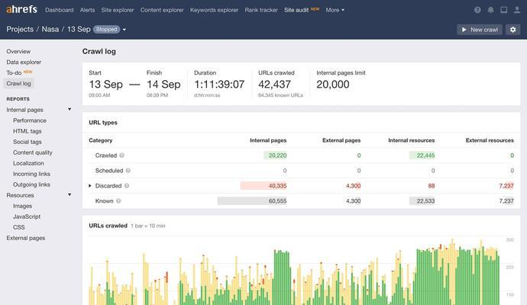
Task: Open the user account profile icon
Action: click(516, 10)
